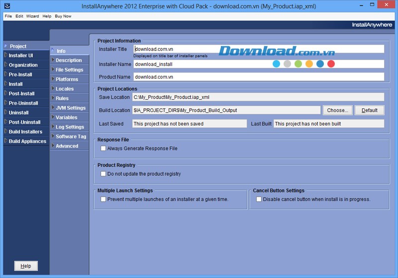Click the arrow next to Uninstall

click(6, 112)
